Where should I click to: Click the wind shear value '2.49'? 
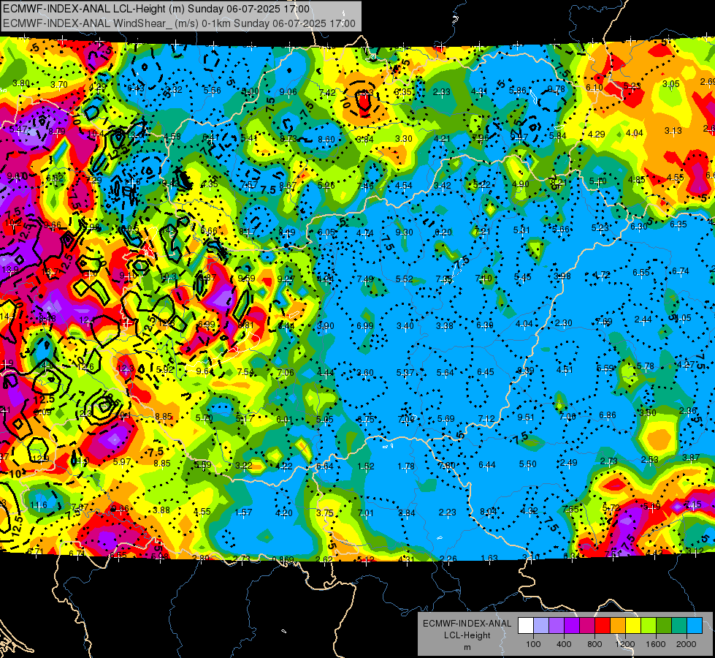(x=569, y=463)
